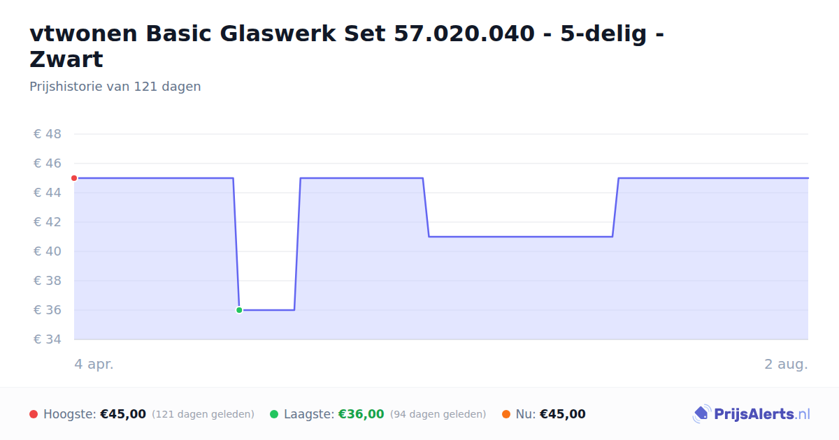Click the € 36 axis label
839x440 pixels.
48,310
